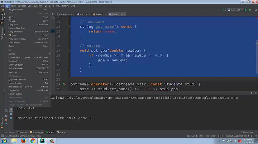Click the Run panel hide icon beside gear
Viewport: 258px width, 144px height.
pos(256,93)
